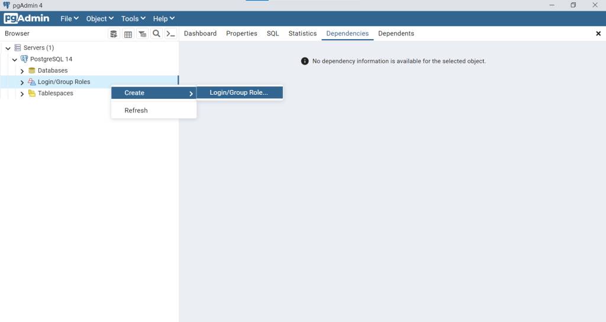Choose Create in the context menu

point(154,93)
